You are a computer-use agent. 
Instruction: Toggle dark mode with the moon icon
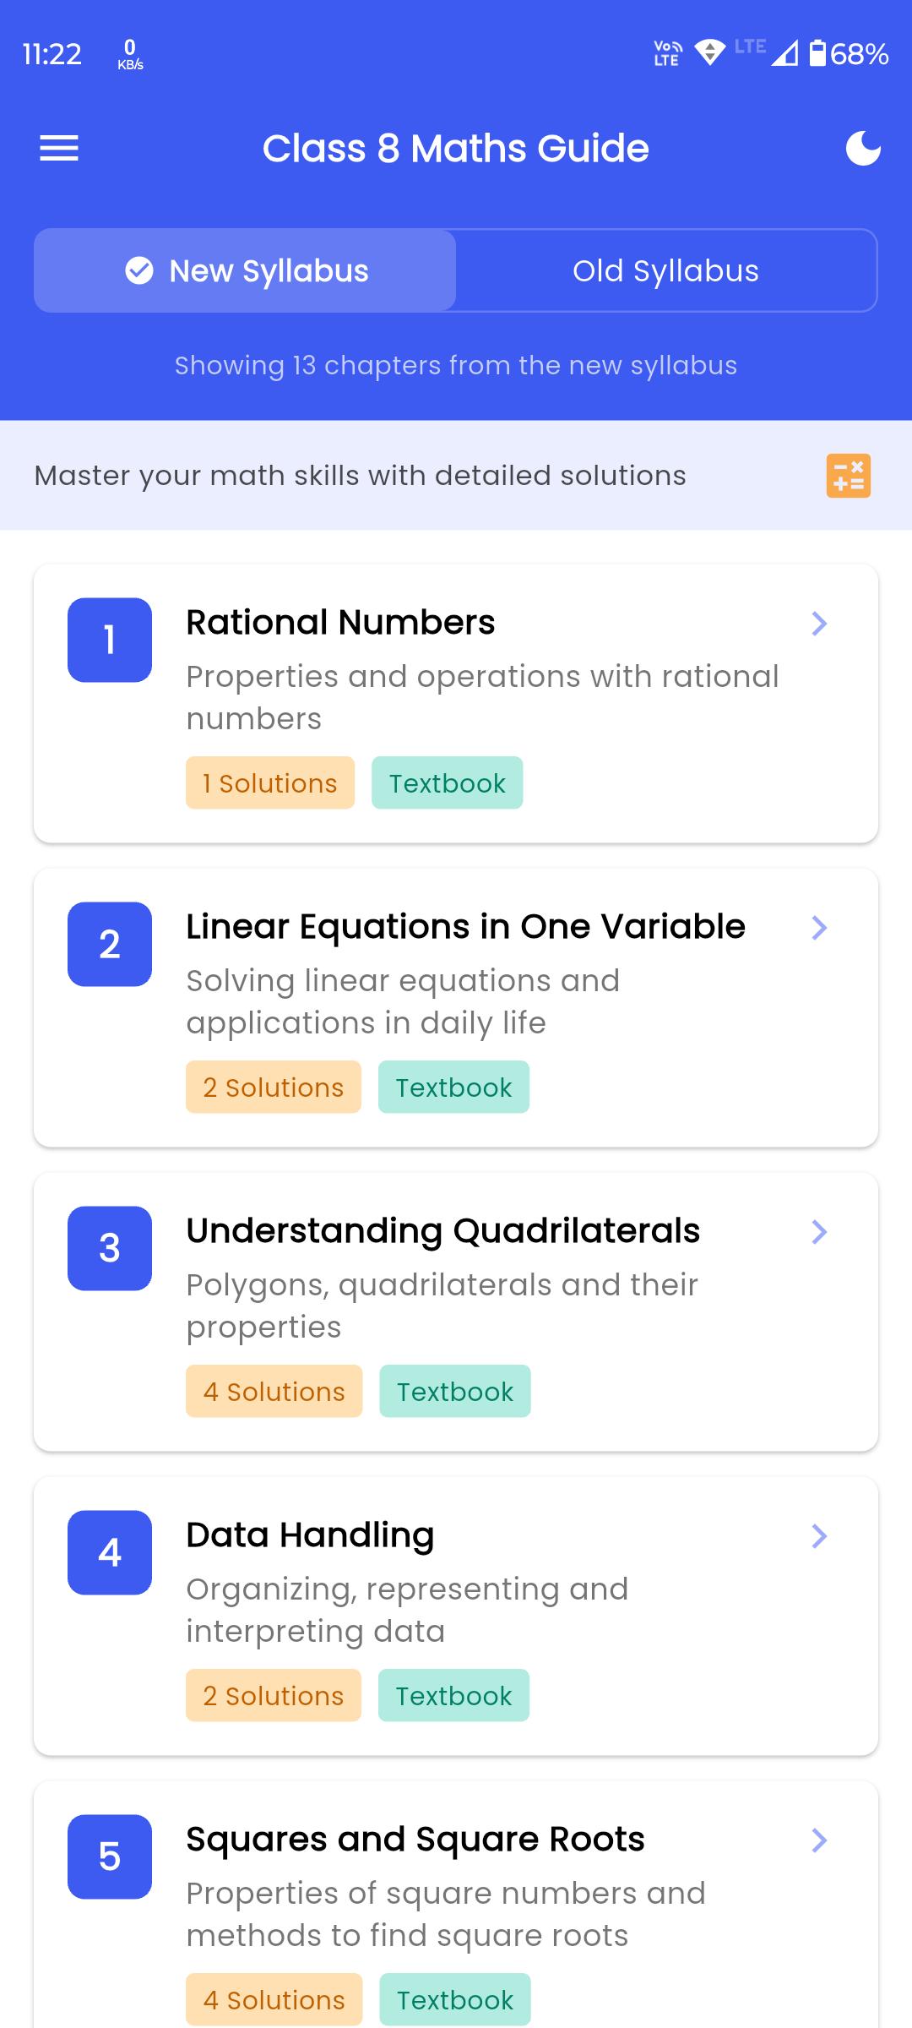click(x=862, y=149)
